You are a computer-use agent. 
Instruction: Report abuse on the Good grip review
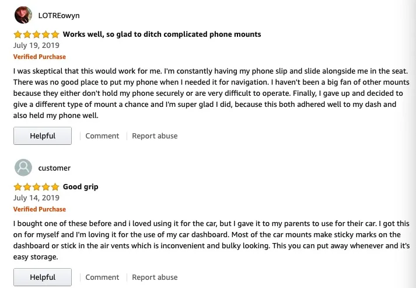(155, 277)
